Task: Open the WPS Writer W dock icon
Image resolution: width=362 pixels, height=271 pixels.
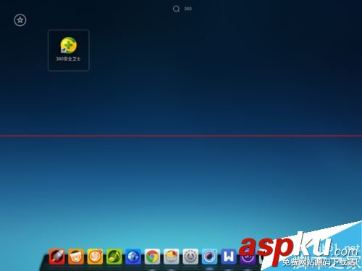Action: pyautogui.click(x=229, y=257)
